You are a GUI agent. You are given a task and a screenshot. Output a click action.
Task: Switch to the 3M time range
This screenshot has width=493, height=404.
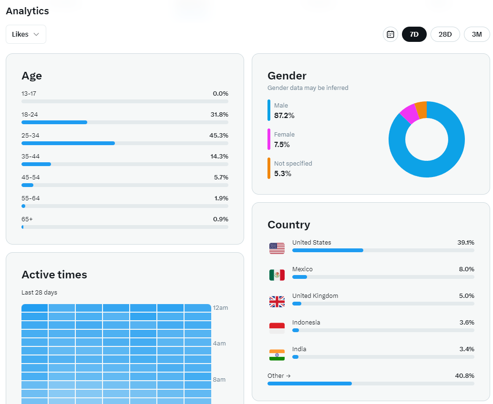coord(477,34)
